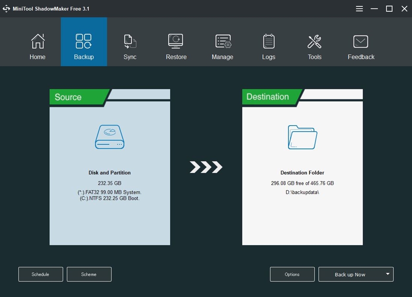
Task: Open the Feedback envelope icon
Action: [x=360, y=41]
